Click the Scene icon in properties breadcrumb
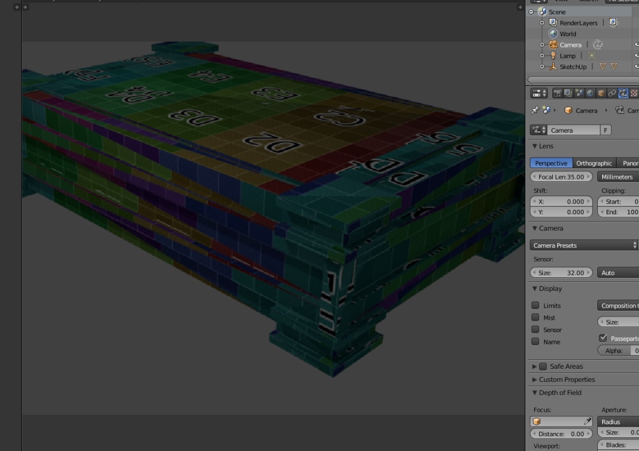This screenshot has width=639, height=451. (546, 110)
